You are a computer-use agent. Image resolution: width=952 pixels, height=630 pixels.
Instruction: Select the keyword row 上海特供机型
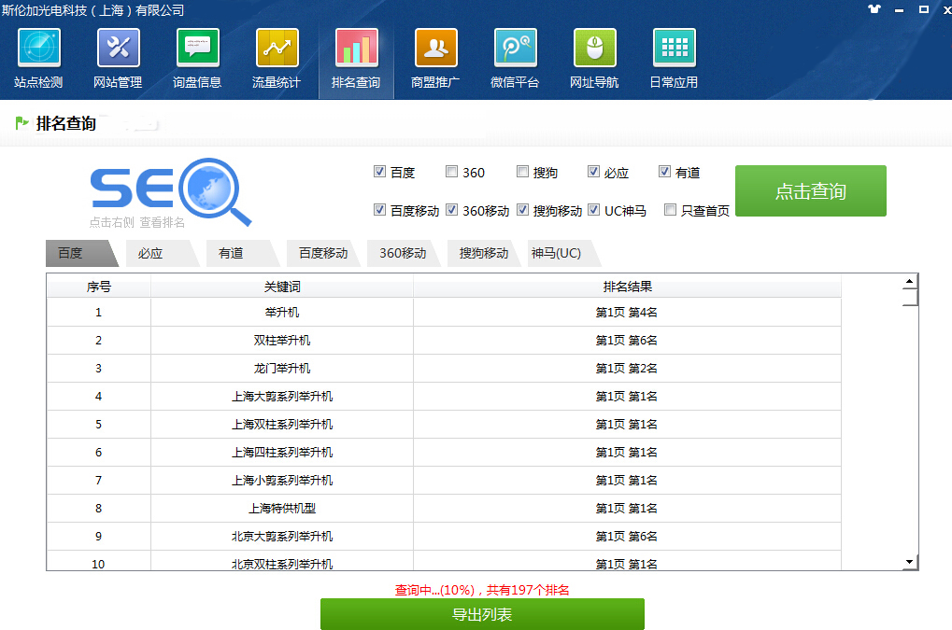pos(444,508)
